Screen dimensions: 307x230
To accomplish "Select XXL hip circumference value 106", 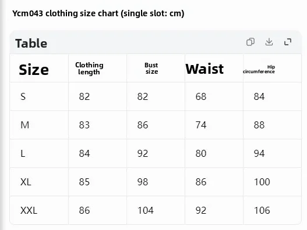I will [262, 210].
